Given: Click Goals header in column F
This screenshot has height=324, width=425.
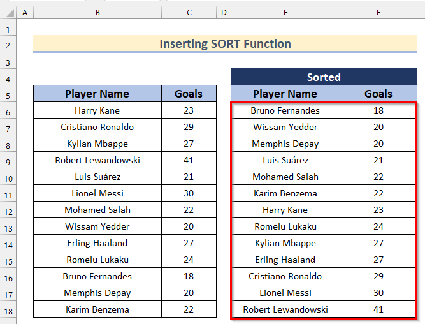Looking at the screenshot, I should (x=378, y=94).
